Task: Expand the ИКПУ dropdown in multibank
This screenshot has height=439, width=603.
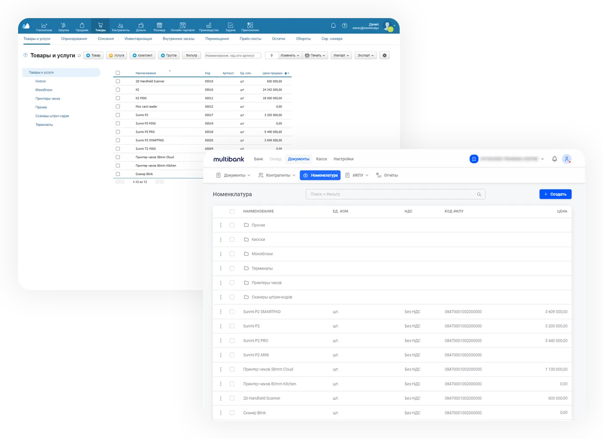Action: 357,175
